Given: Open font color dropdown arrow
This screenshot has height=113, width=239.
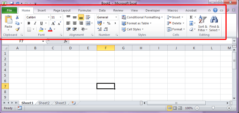Looking at the screenshot, I should 54,29.
